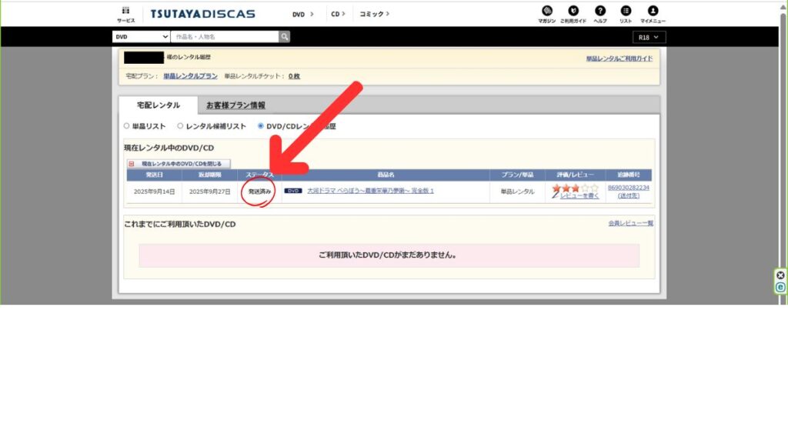This screenshot has height=427, width=788.
Task: Expand the R18 dropdown
Action: tap(649, 37)
